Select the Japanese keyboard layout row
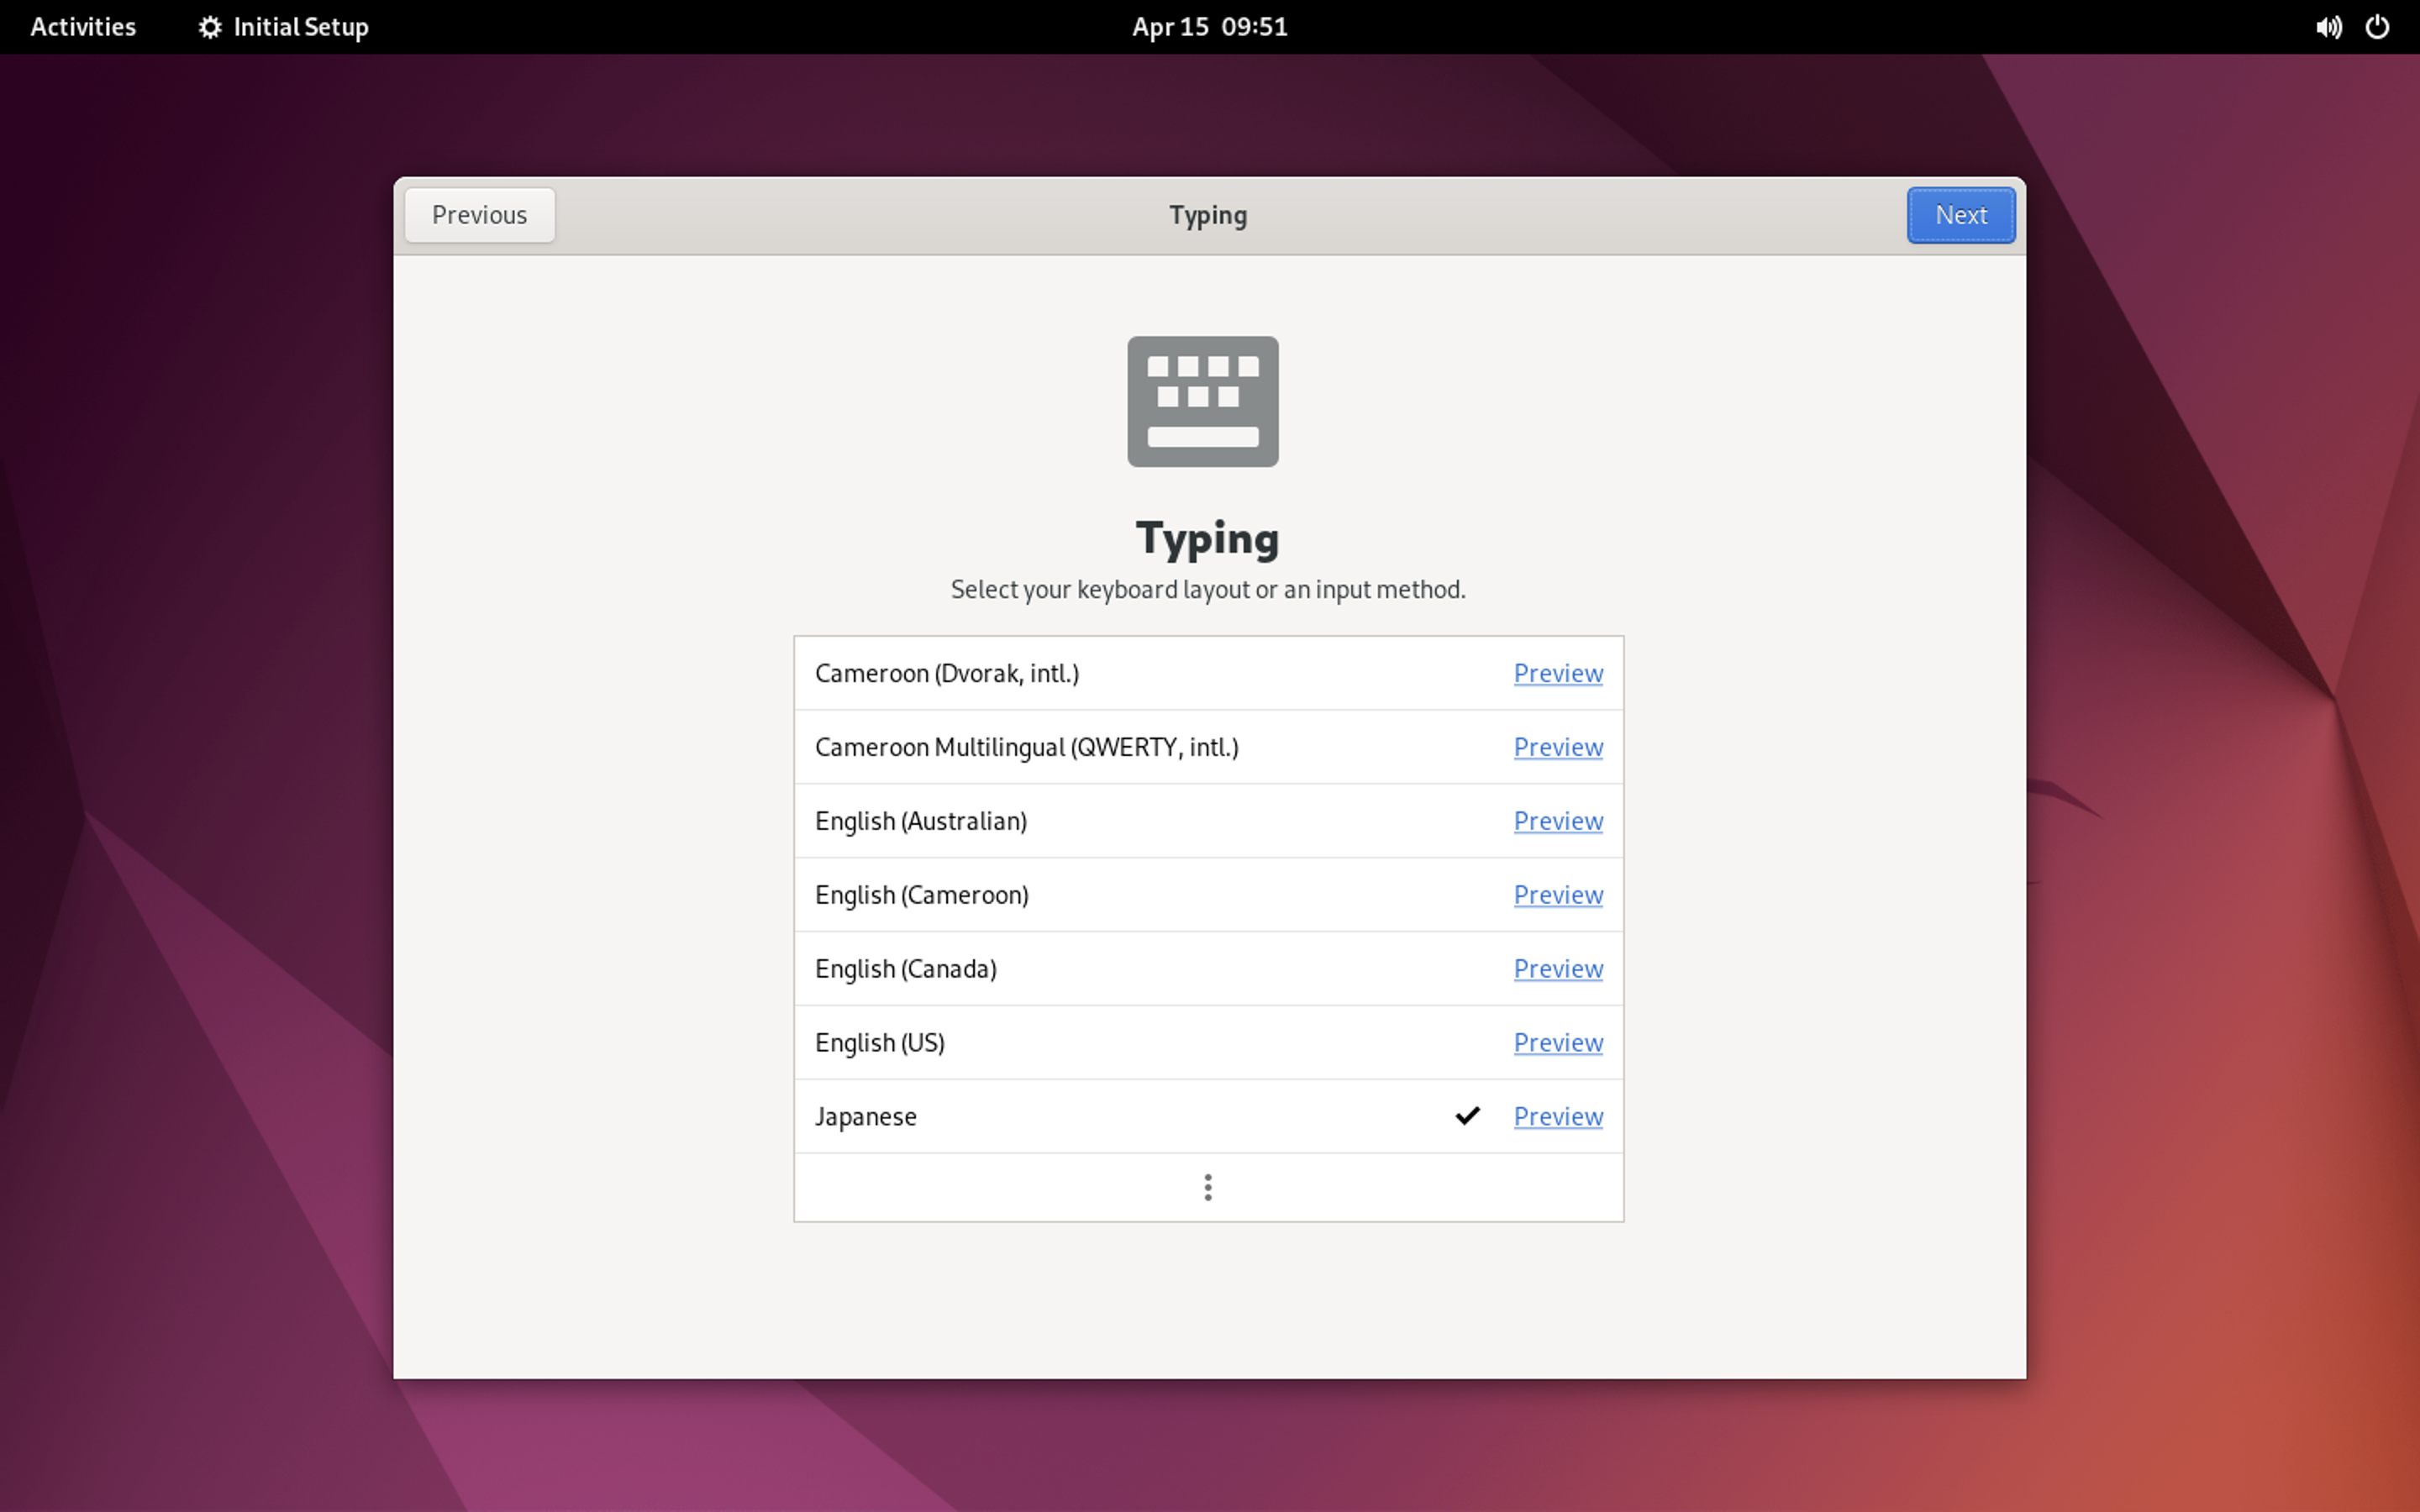 tap(866, 1117)
